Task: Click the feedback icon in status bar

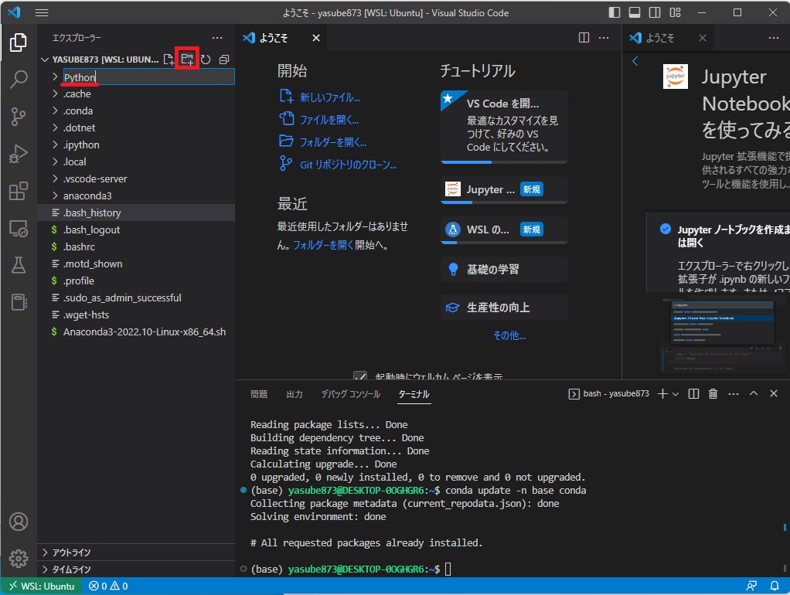Action: click(x=751, y=586)
